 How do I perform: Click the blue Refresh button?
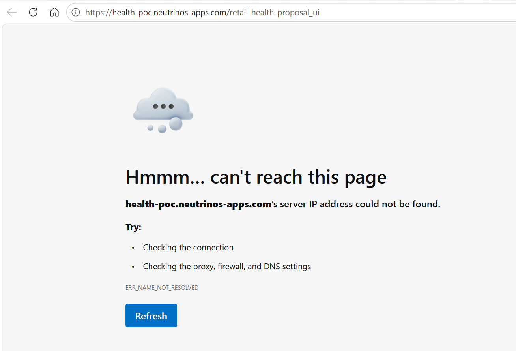pos(151,315)
